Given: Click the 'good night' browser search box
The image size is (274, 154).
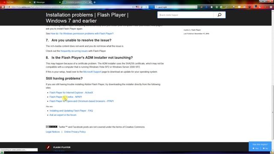Looking at the screenshot, I should (x=176, y=7).
